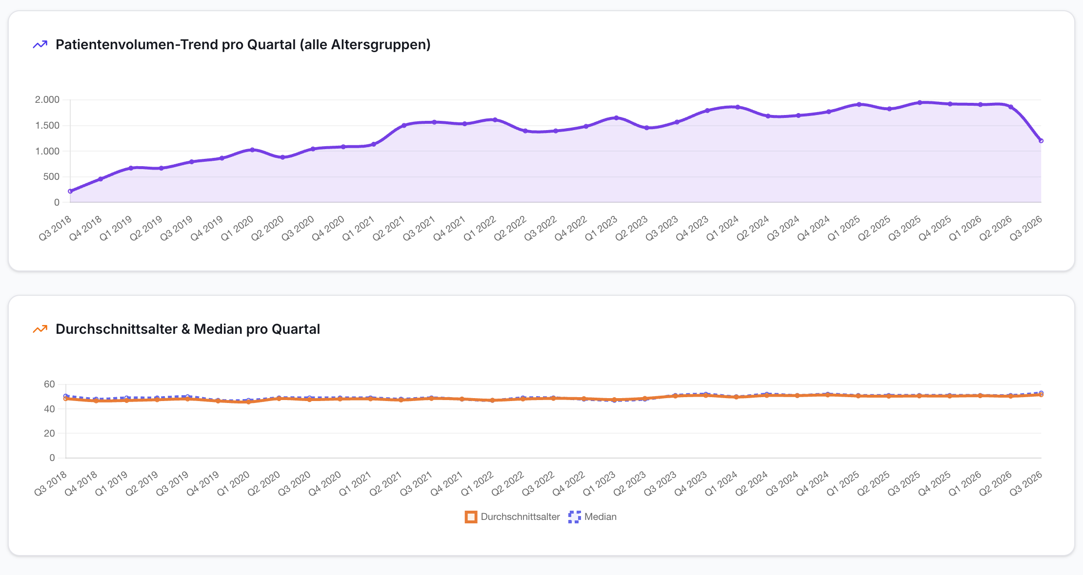Click the 1.500 y-axis label
Screen dimensions: 1083x575
click(47, 126)
